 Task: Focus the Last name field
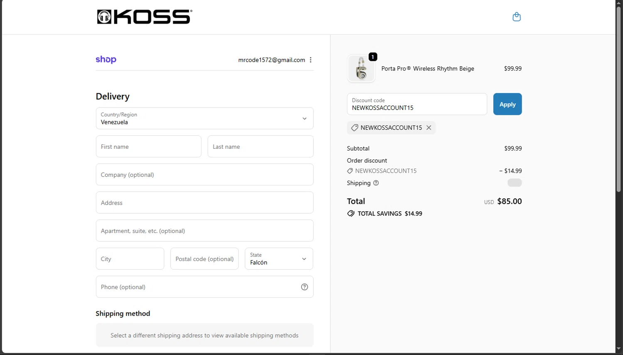[x=260, y=147]
